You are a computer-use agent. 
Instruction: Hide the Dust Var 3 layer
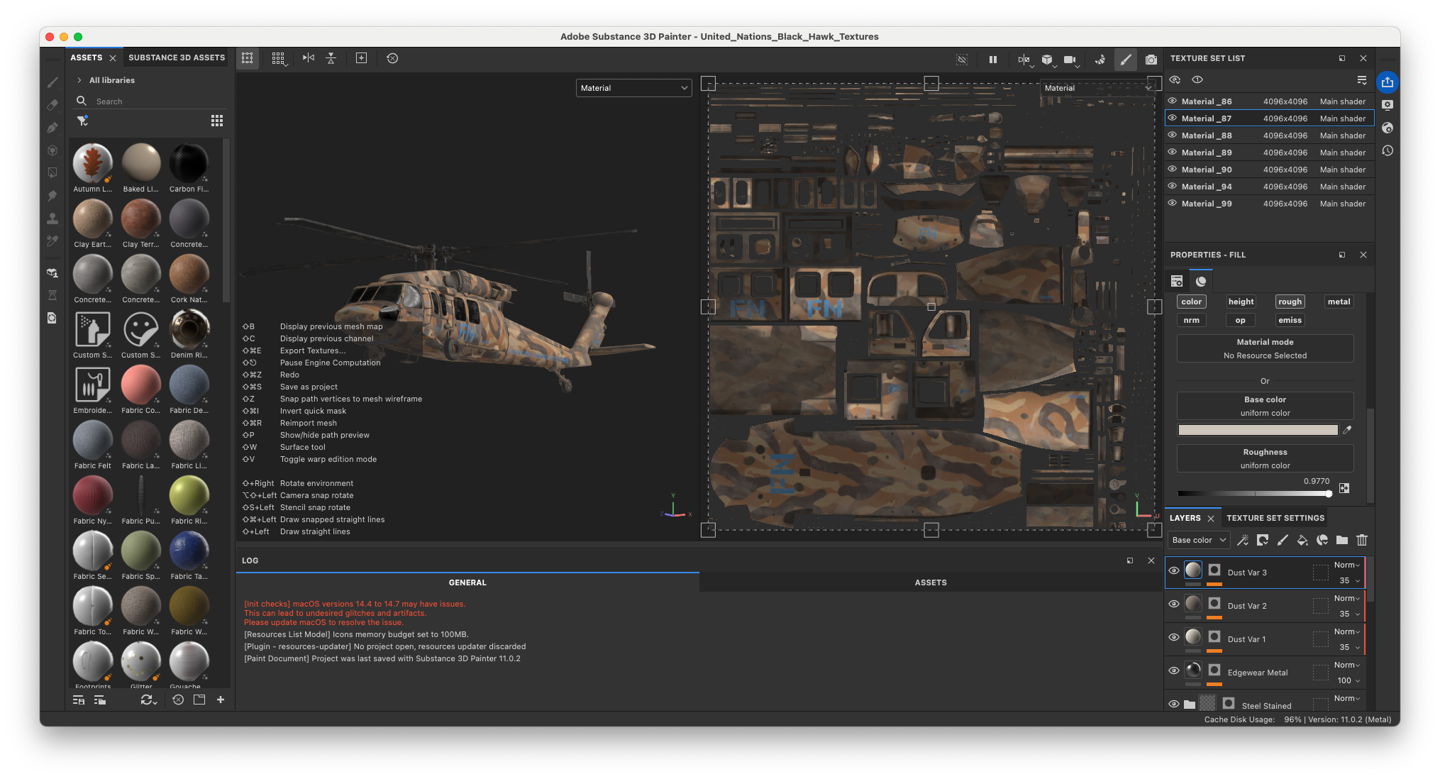tap(1174, 570)
